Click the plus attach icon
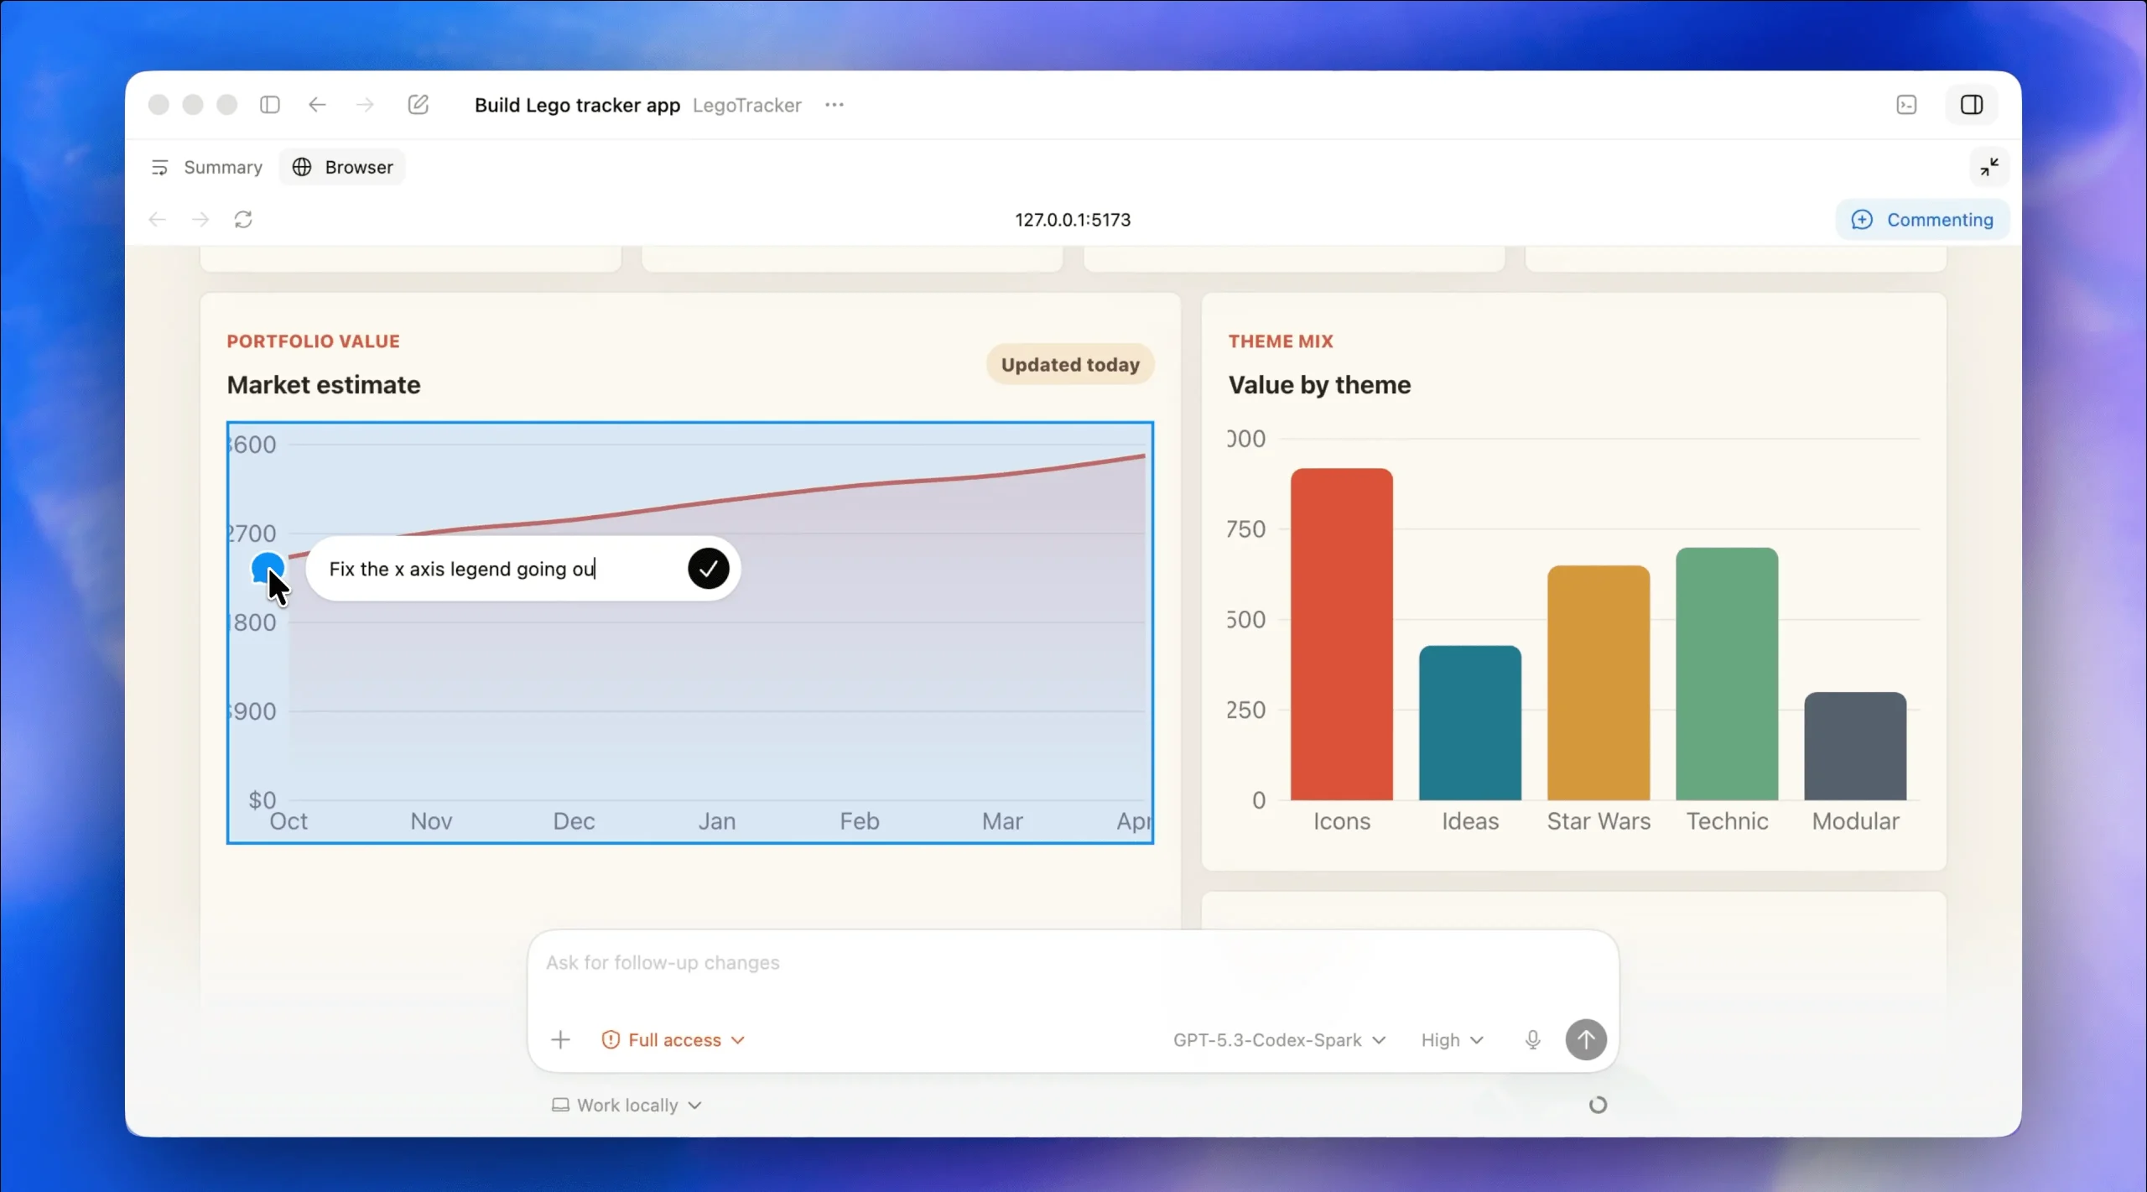 click(560, 1039)
